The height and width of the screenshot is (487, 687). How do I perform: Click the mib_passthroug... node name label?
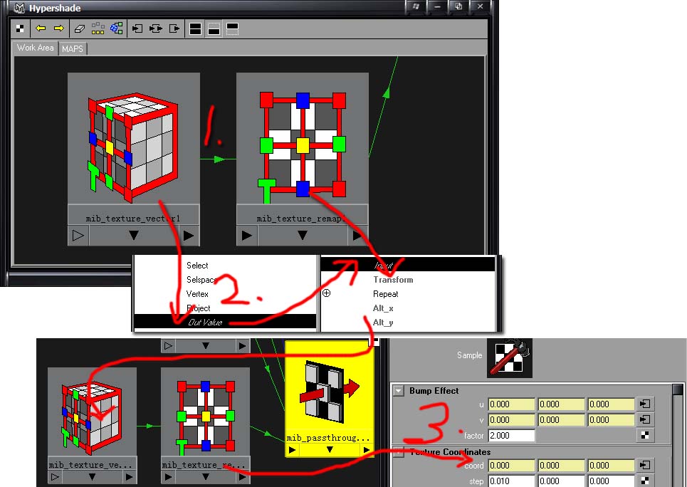tap(329, 438)
